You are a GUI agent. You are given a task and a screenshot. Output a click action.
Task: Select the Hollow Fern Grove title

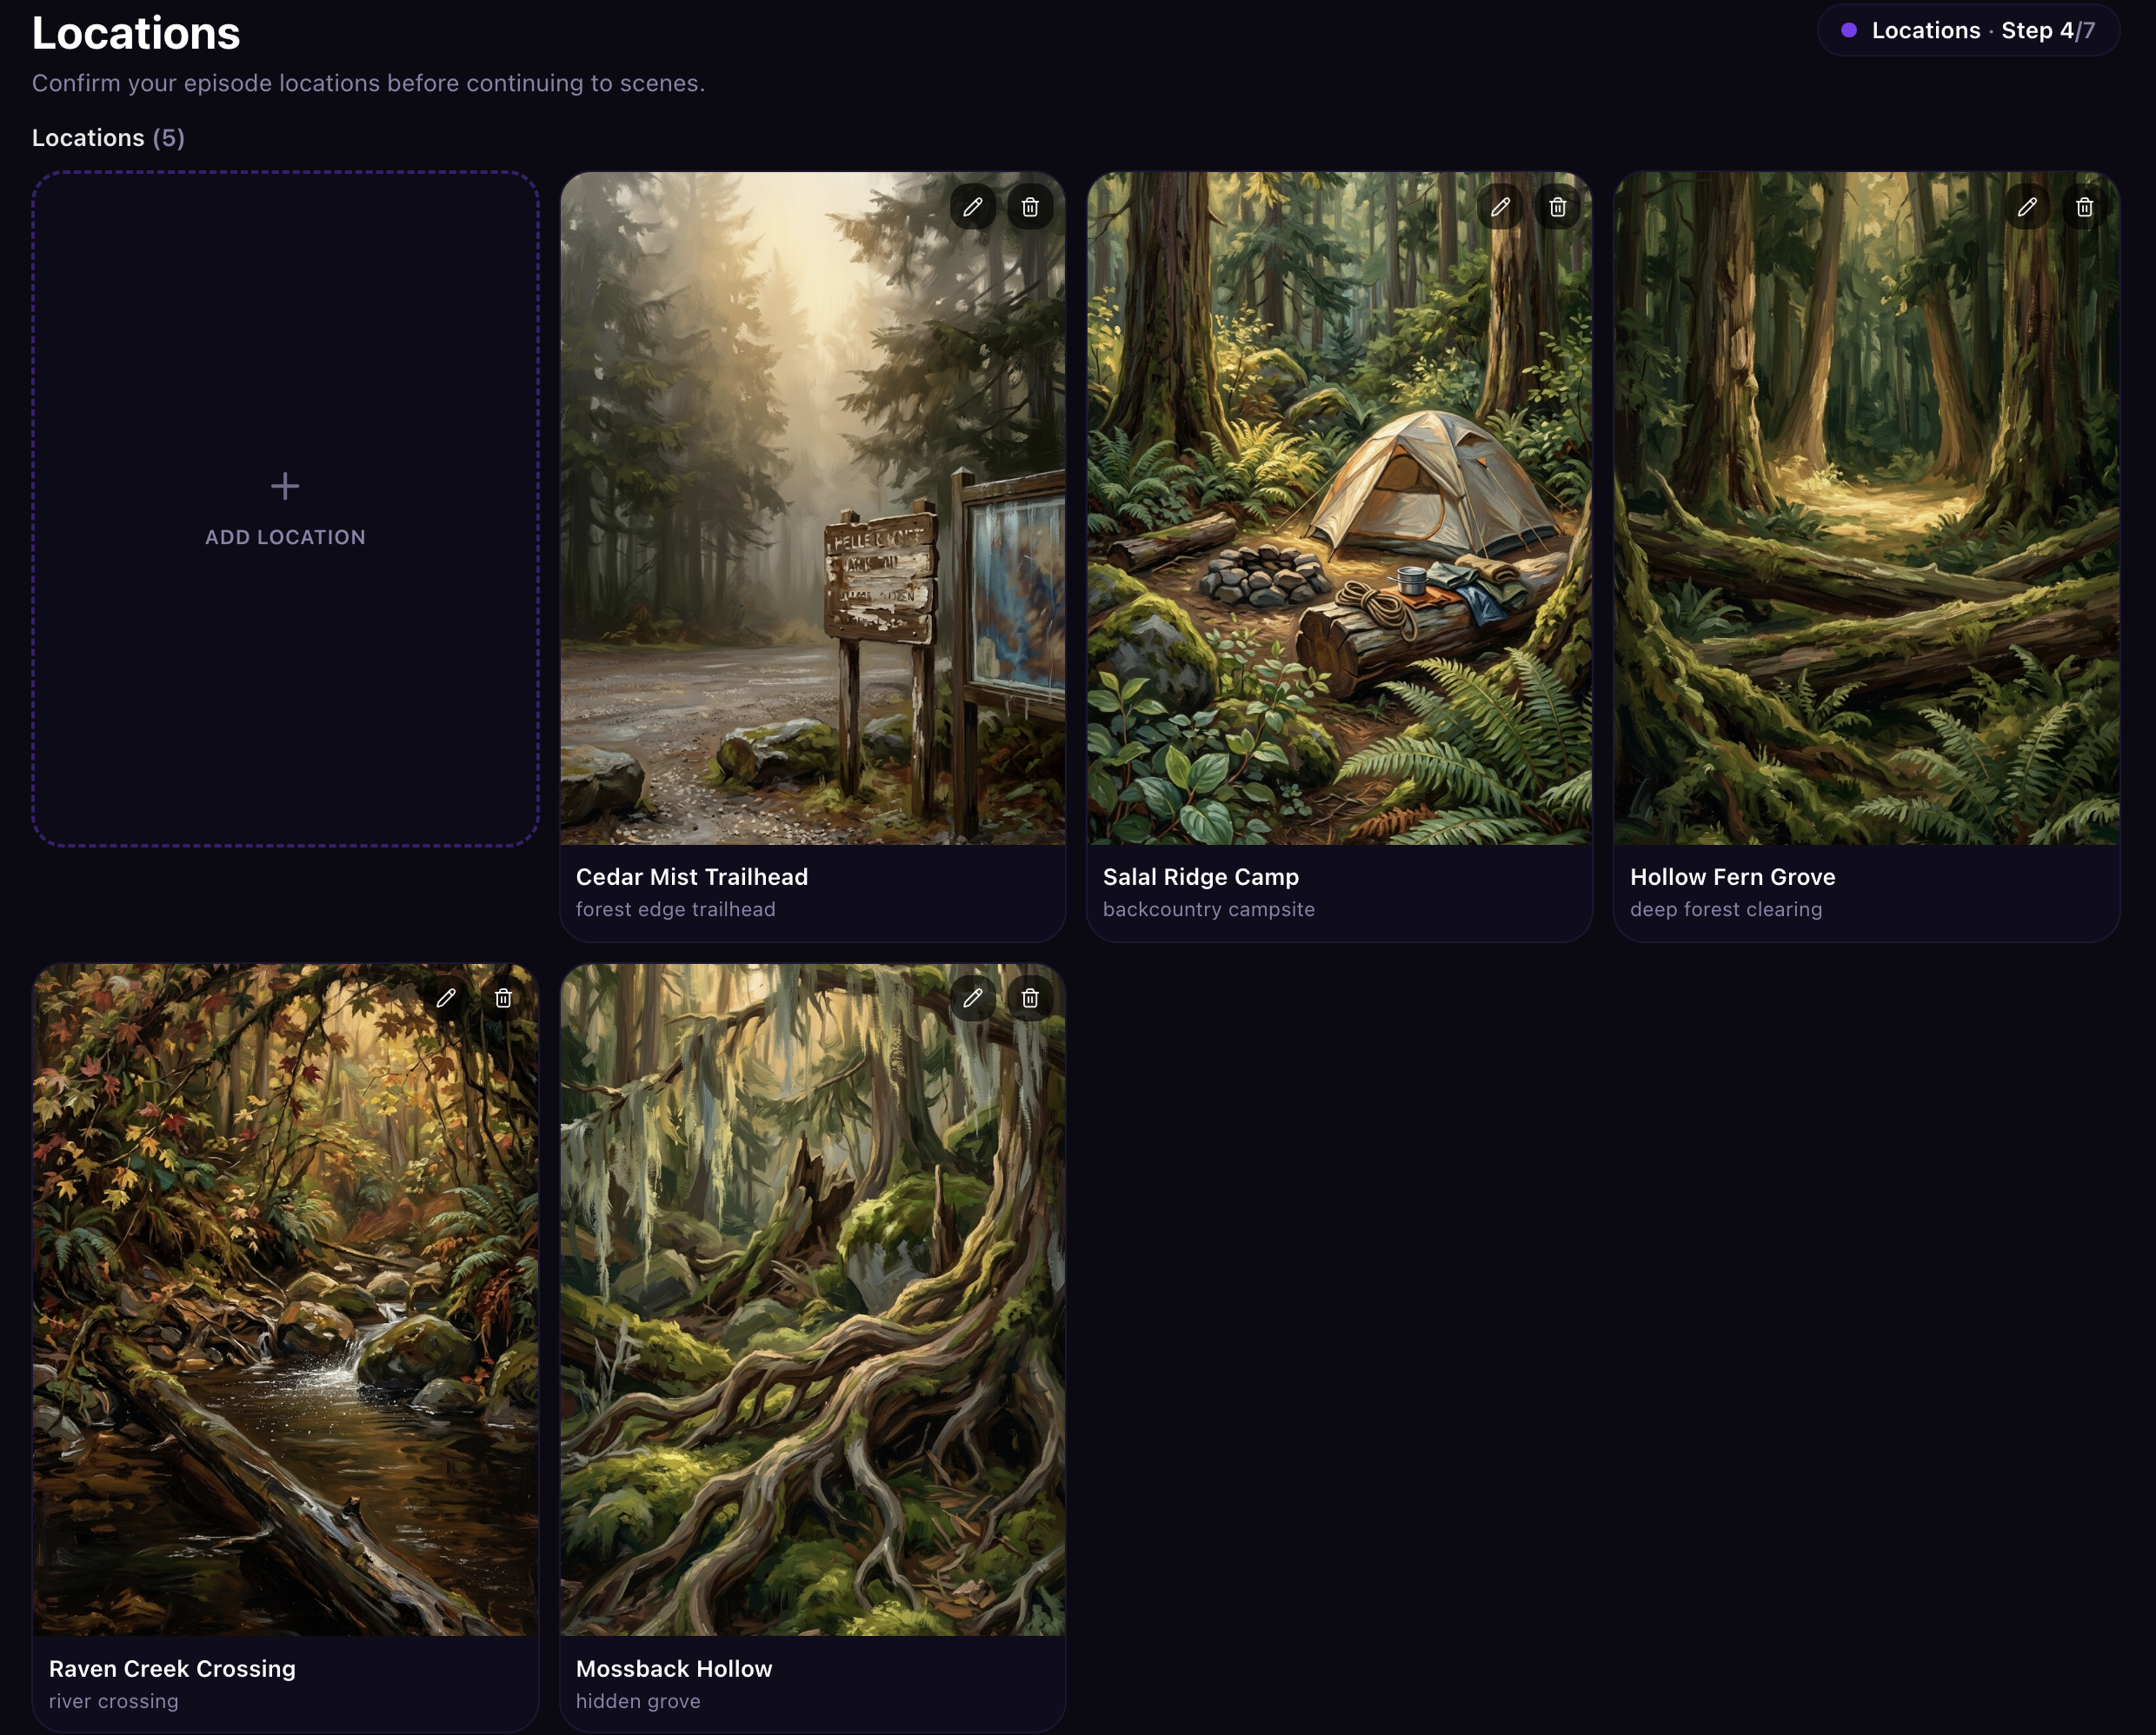coord(1733,877)
